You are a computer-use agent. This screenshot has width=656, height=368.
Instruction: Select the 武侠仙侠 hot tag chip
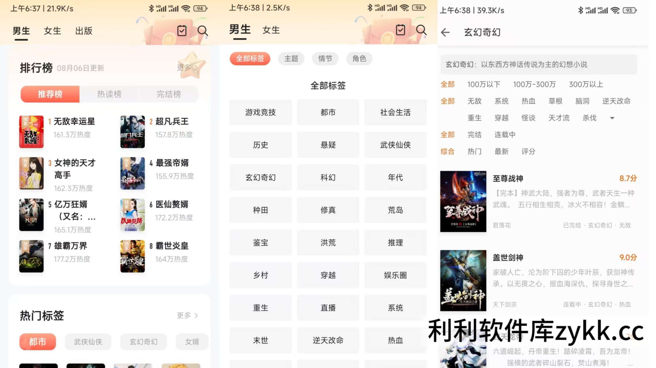pos(88,342)
